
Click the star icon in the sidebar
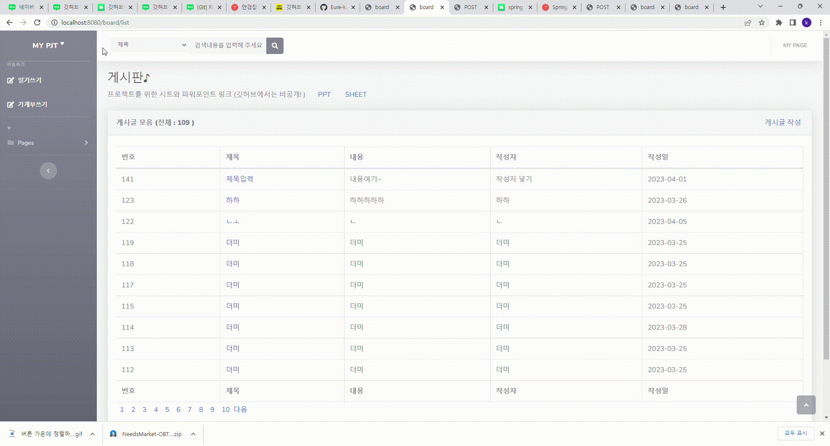tap(8, 127)
